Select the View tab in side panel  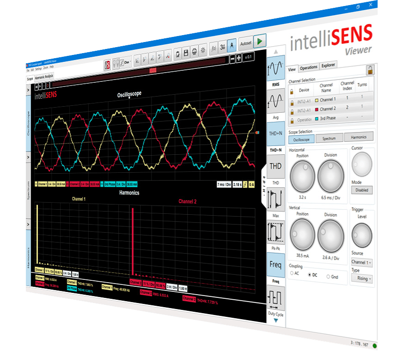[x=292, y=69]
